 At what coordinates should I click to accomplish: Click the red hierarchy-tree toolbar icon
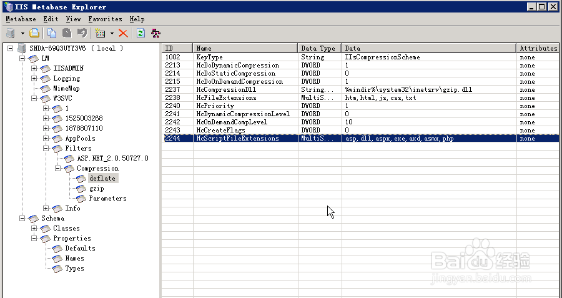pos(155,33)
